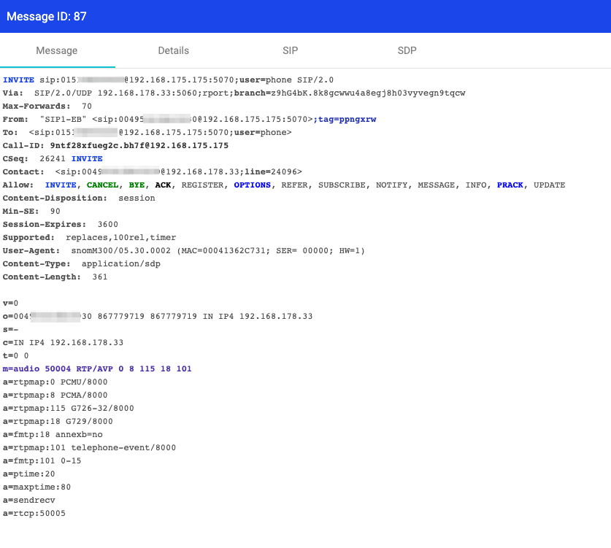This screenshot has height=548, width=611.
Task: Click the m=audio 50004 RTP/AVP line
Action: 97,369
